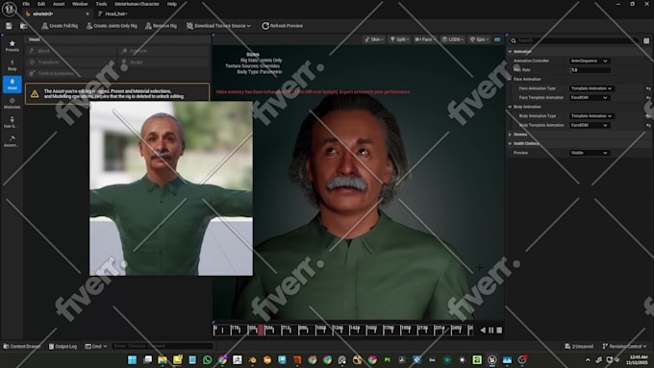The height and width of the screenshot is (368, 654).
Task: Click the Browse to asset icon
Action: pyautogui.click(x=24, y=26)
